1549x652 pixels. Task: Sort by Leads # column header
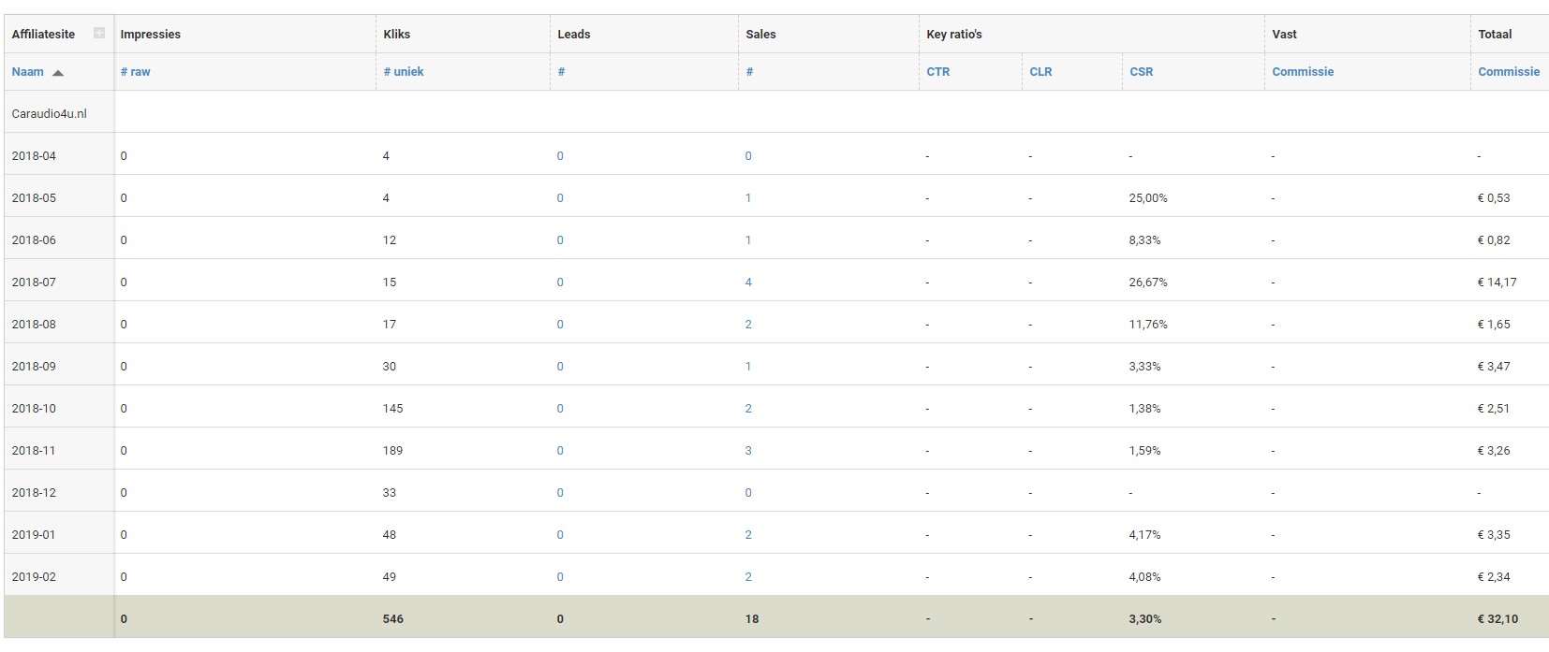[561, 71]
